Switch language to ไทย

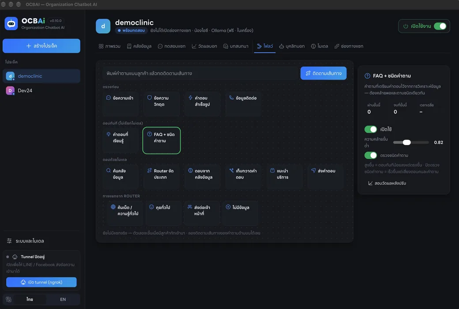coord(30,299)
